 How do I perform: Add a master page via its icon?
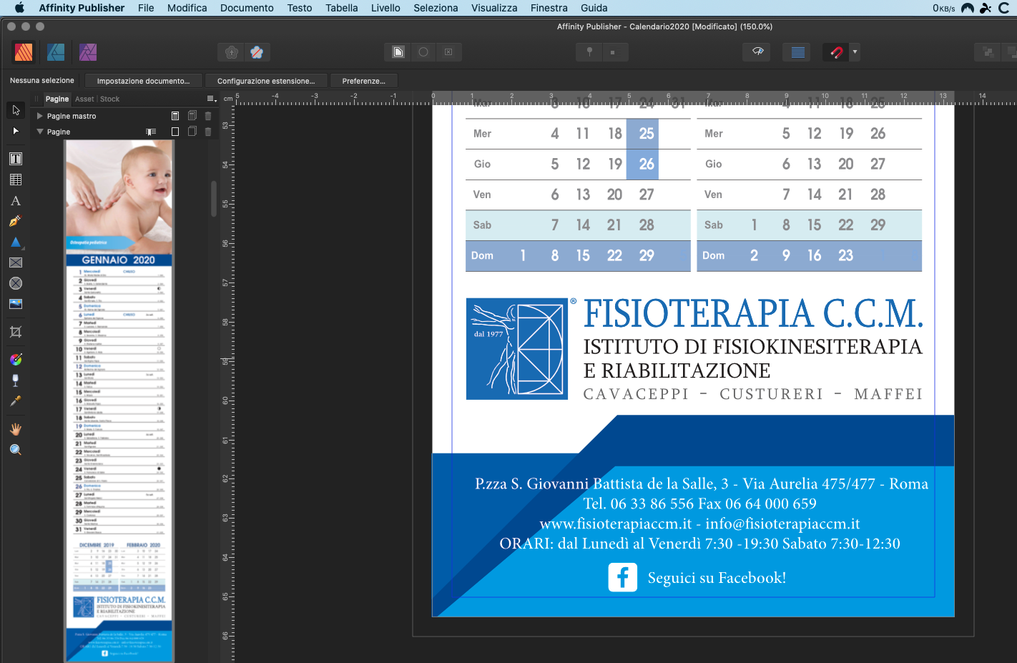coord(175,116)
